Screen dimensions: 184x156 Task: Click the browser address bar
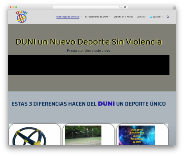(87, 7)
